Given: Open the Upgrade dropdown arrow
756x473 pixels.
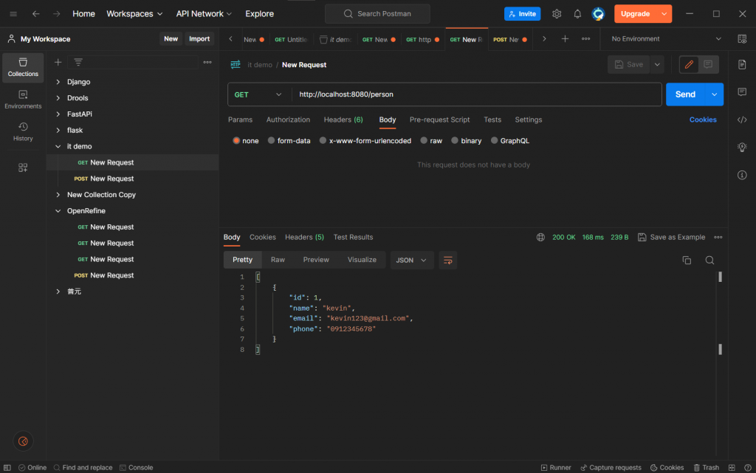Looking at the screenshot, I should pos(664,14).
